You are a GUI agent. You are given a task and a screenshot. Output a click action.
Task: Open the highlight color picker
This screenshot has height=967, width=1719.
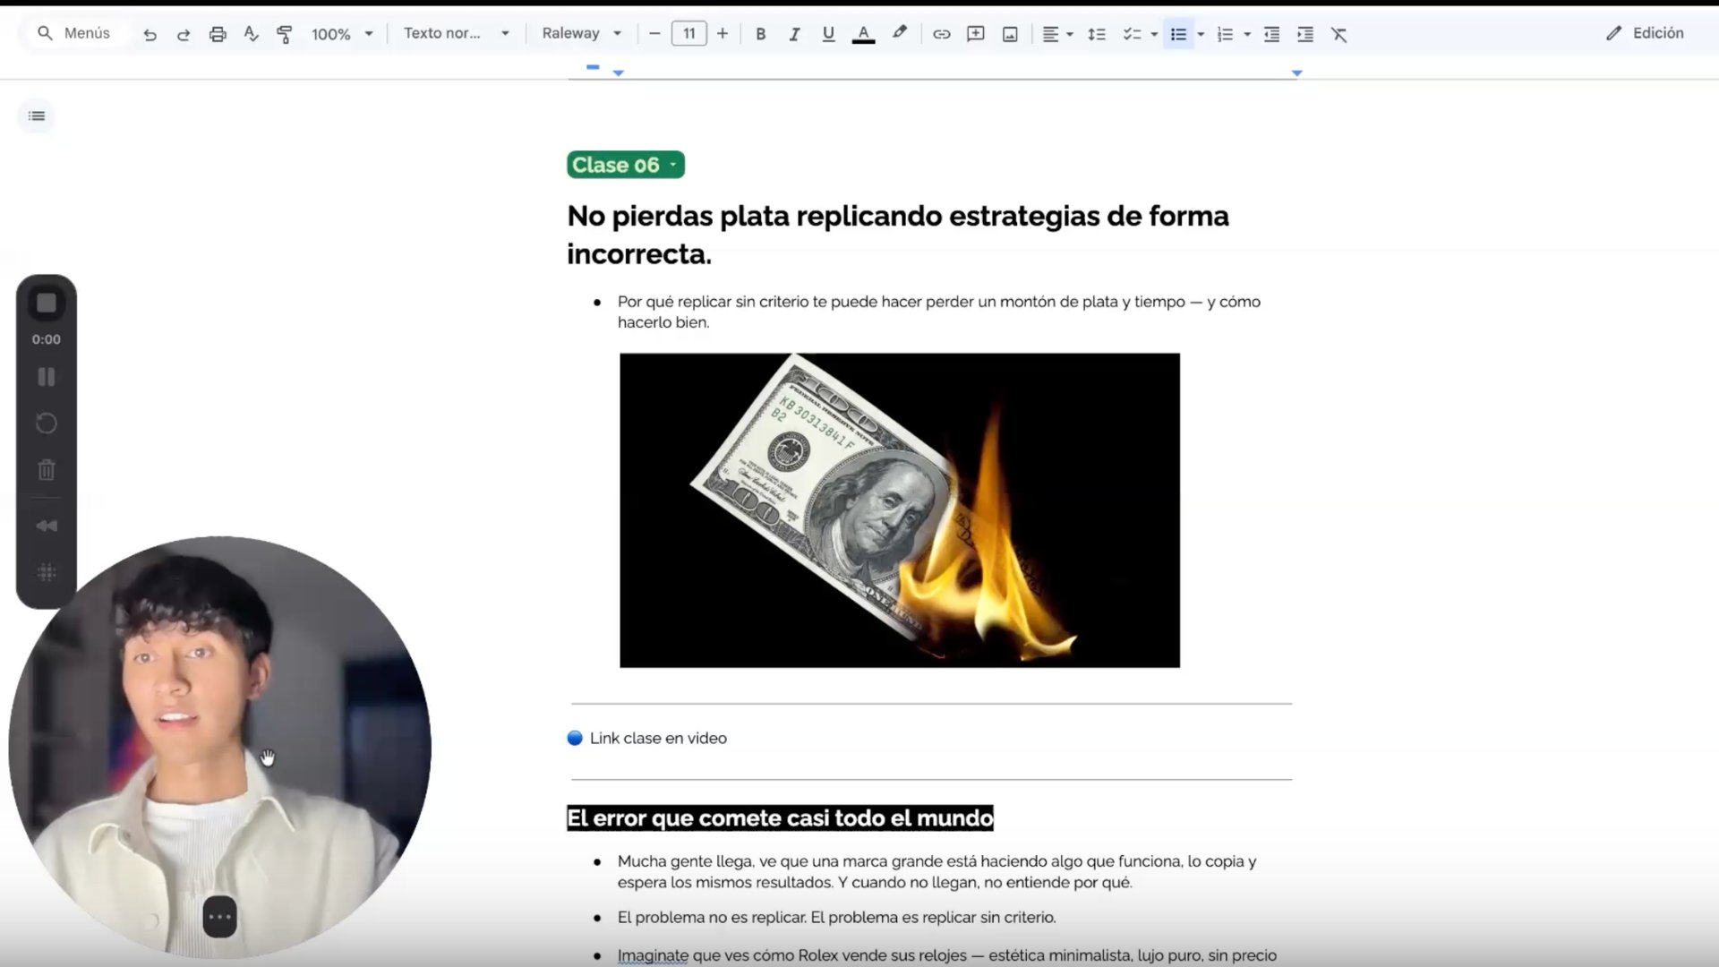tap(899, 34)
